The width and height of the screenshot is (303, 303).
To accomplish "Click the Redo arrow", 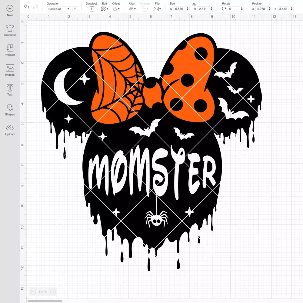I will tap(35, 7).
